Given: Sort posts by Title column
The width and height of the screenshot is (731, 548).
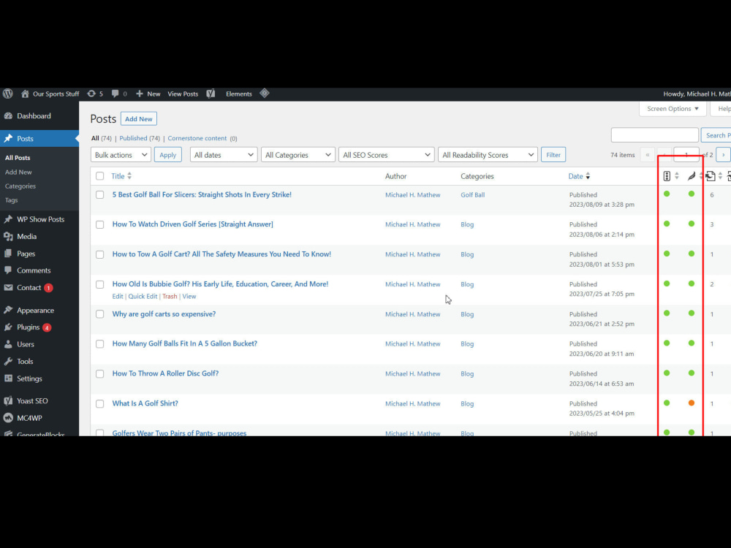Looking at the screenshot, I should pos(121,176).
